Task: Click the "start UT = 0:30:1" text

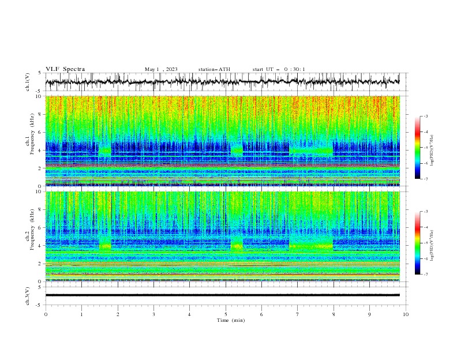Action: pos(279,69)
